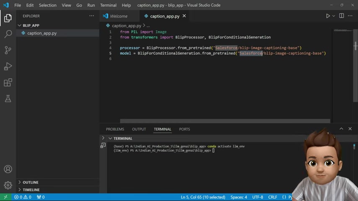
Task: Run the Python file with play button
Action: [x=328, y=16]
